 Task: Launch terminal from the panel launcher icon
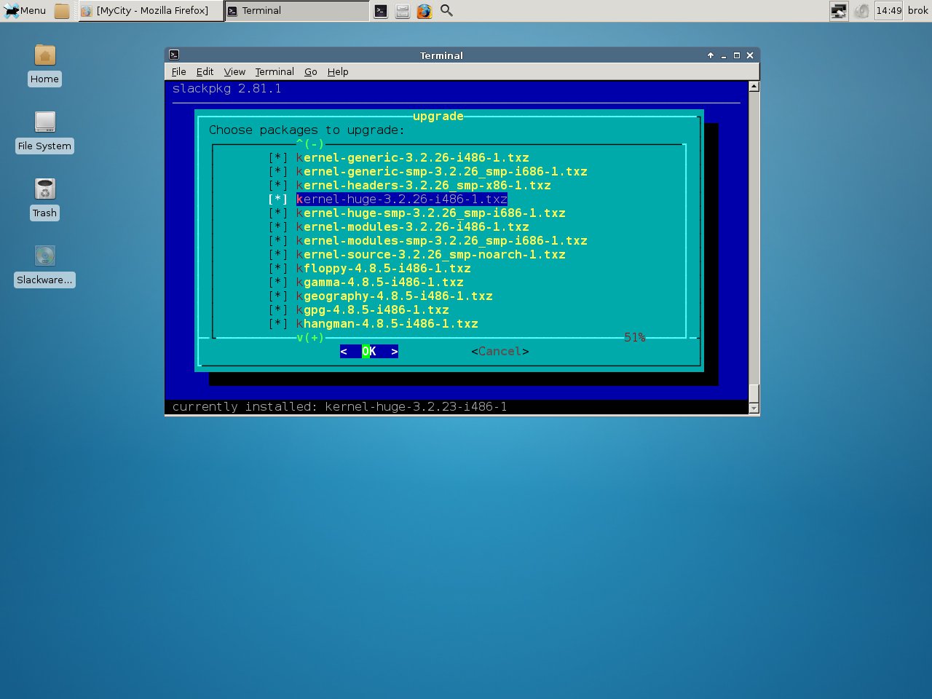[x=381, y=11]
